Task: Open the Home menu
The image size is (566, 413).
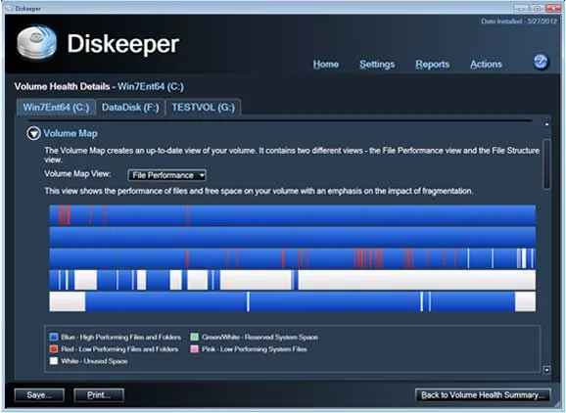Action: [325, 65]
